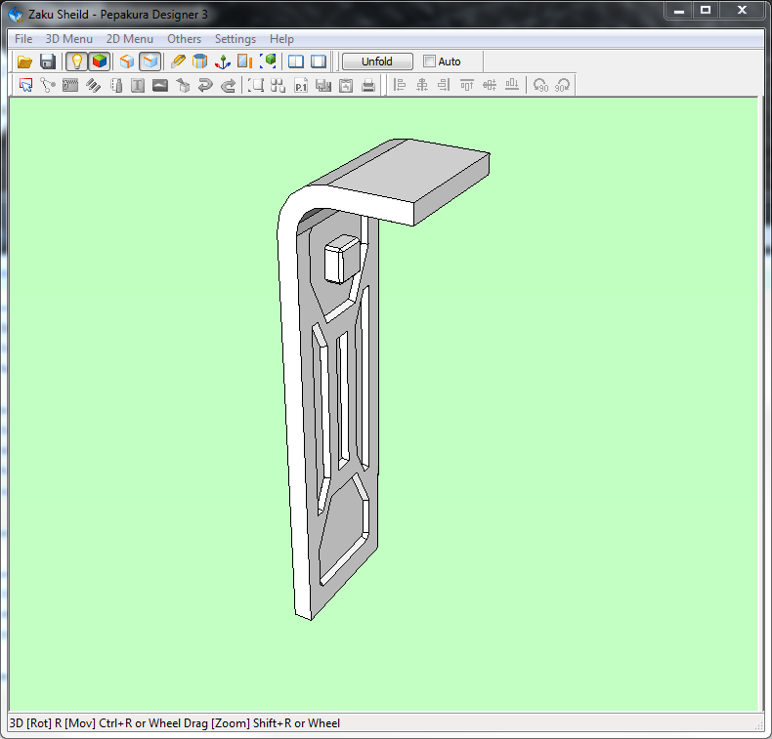Click the arrange parts grid icon
This screenshot has height=739, width=772.
[x=279, y=85]
